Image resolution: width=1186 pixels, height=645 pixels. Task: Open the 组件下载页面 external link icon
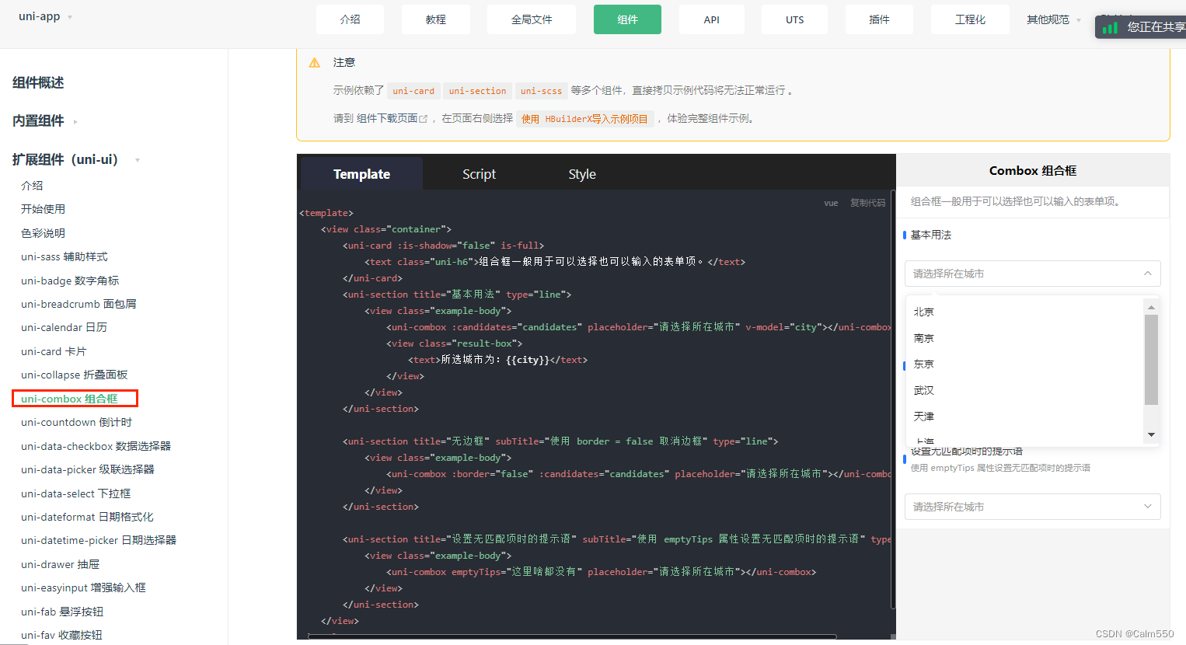pyautogui.click(x=422, y=118)
